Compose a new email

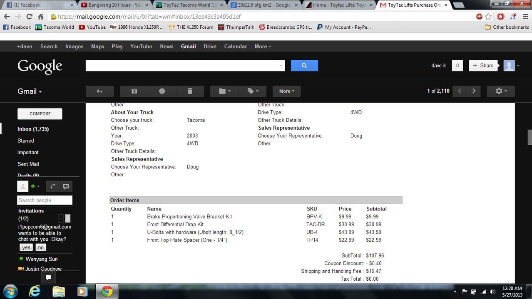[40, 114]
